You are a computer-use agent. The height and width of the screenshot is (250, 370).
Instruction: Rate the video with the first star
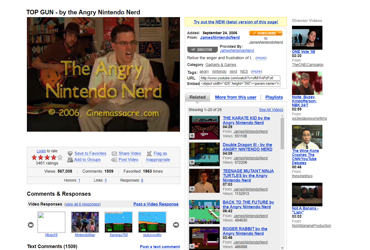coord(34,157)
